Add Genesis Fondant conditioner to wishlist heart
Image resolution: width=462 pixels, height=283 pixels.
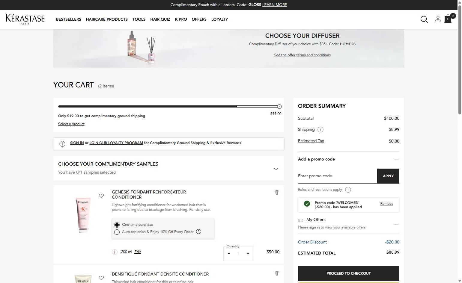(x=101, y=196)
